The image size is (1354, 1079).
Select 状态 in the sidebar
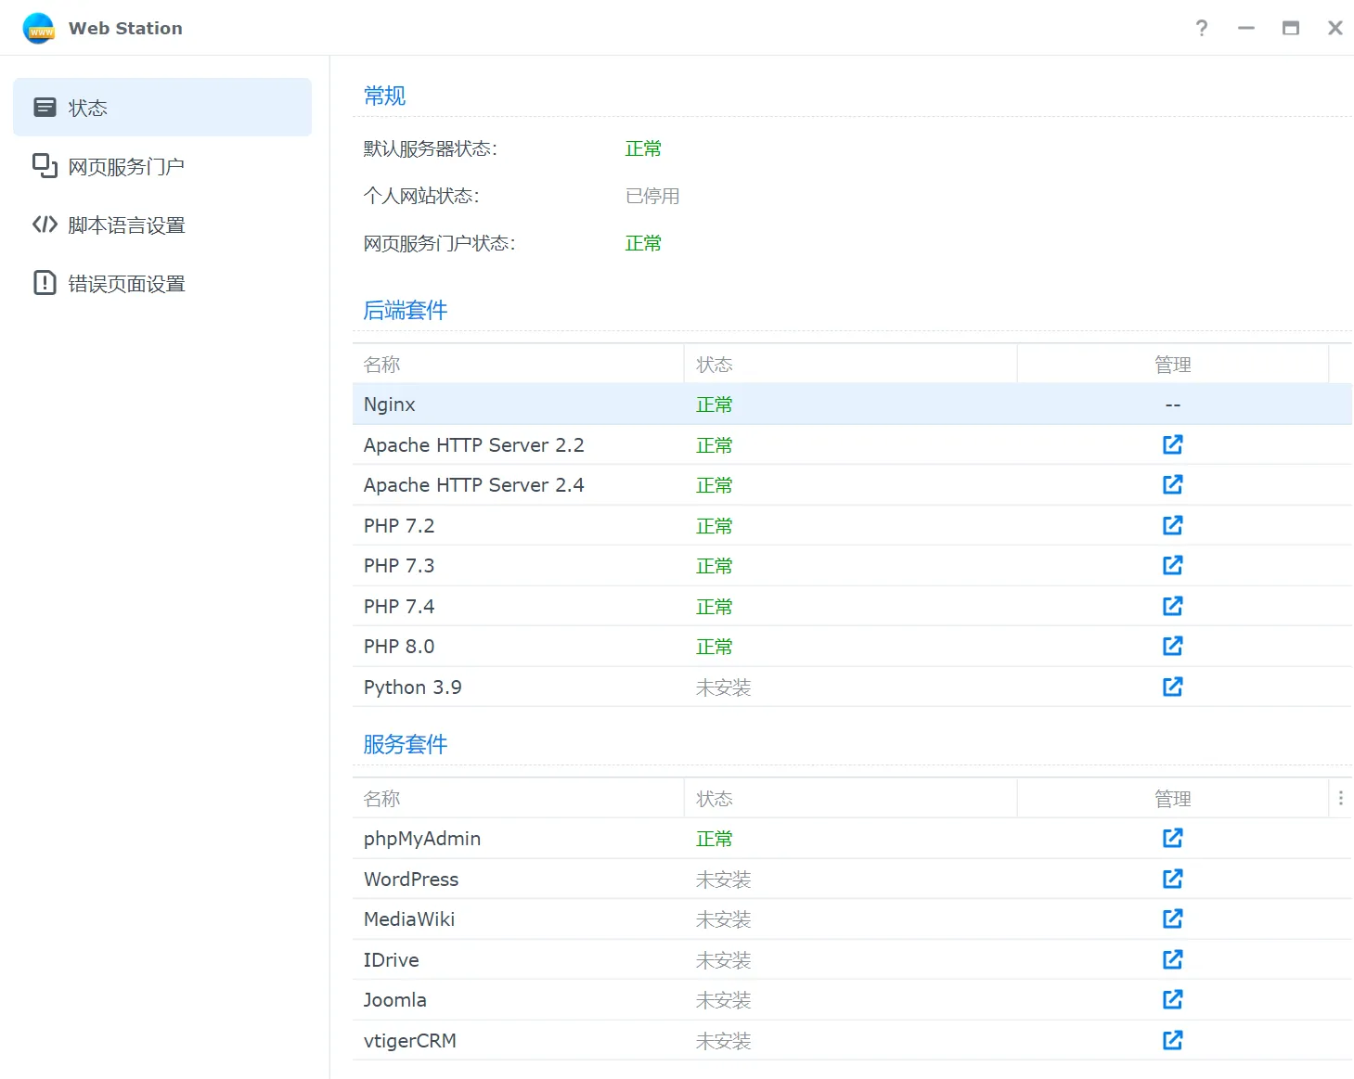[162, 108]
